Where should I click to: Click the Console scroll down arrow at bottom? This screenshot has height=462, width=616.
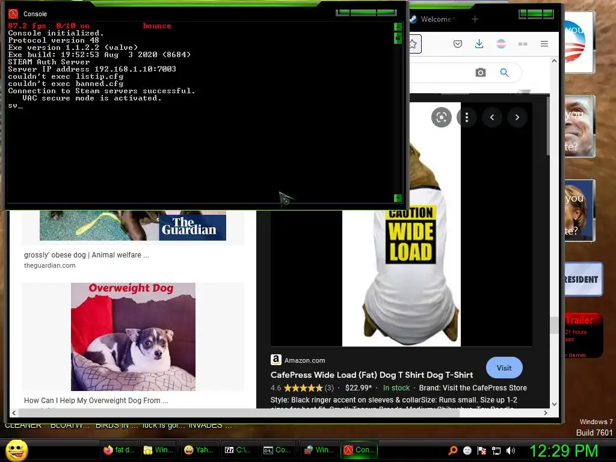(x=398, y=198)
